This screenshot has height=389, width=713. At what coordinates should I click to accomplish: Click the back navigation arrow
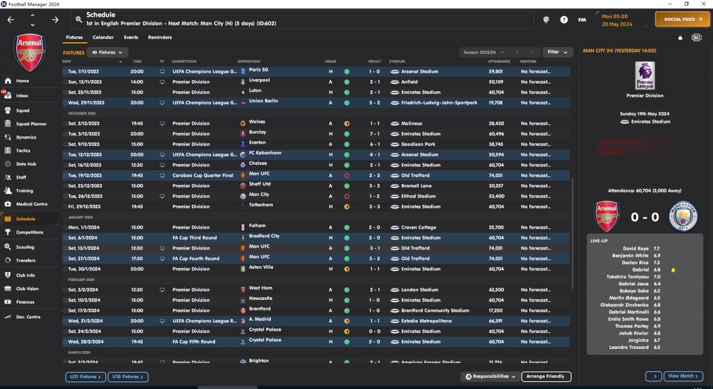(11, 19)
